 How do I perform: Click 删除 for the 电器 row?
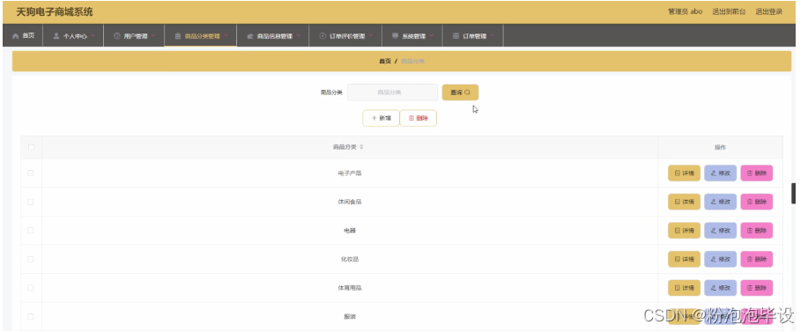point(757,231)
